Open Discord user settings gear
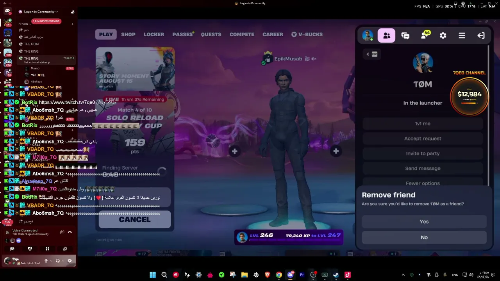The height and width of the screenshot is (281, 500). [x=70, y=261]
